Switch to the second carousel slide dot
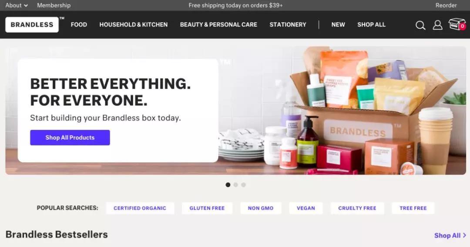This screenshot has height=247, width=470. tap(235, 185)
